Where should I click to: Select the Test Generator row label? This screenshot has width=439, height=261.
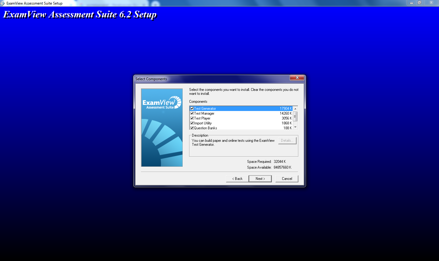(x=205, y=109)
